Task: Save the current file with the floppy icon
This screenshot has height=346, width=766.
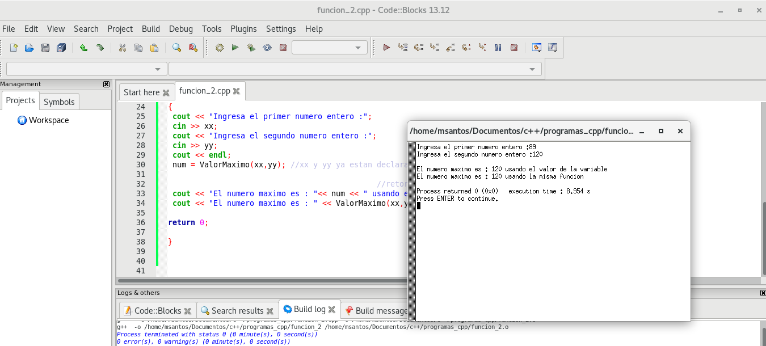Action: (x=45, y=48)
